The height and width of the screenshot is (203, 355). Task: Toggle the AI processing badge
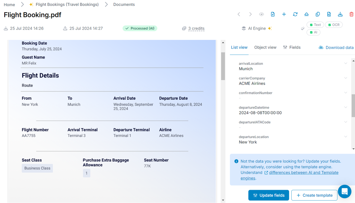click(313, 32)
